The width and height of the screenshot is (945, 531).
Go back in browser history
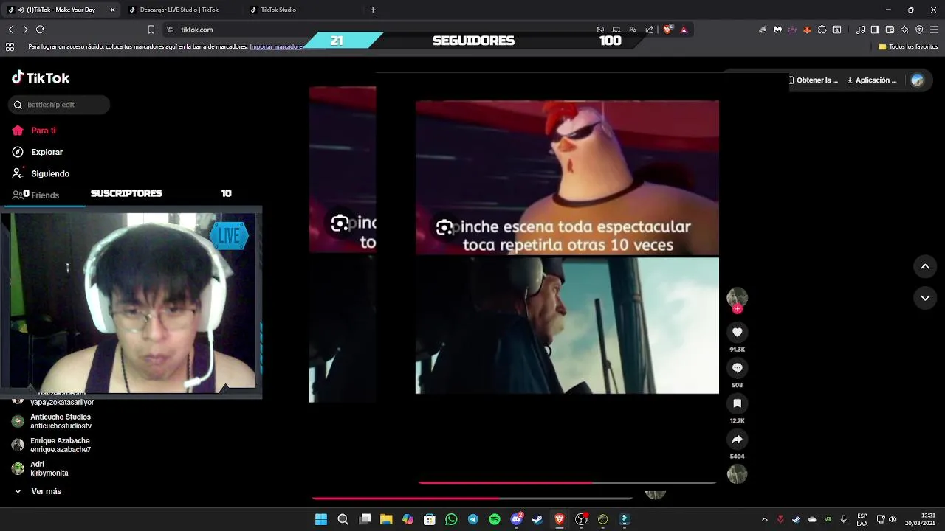[10, 29]
